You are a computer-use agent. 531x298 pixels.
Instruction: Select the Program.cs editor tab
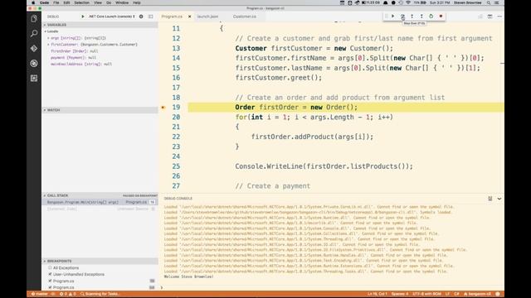click(172, 17)
